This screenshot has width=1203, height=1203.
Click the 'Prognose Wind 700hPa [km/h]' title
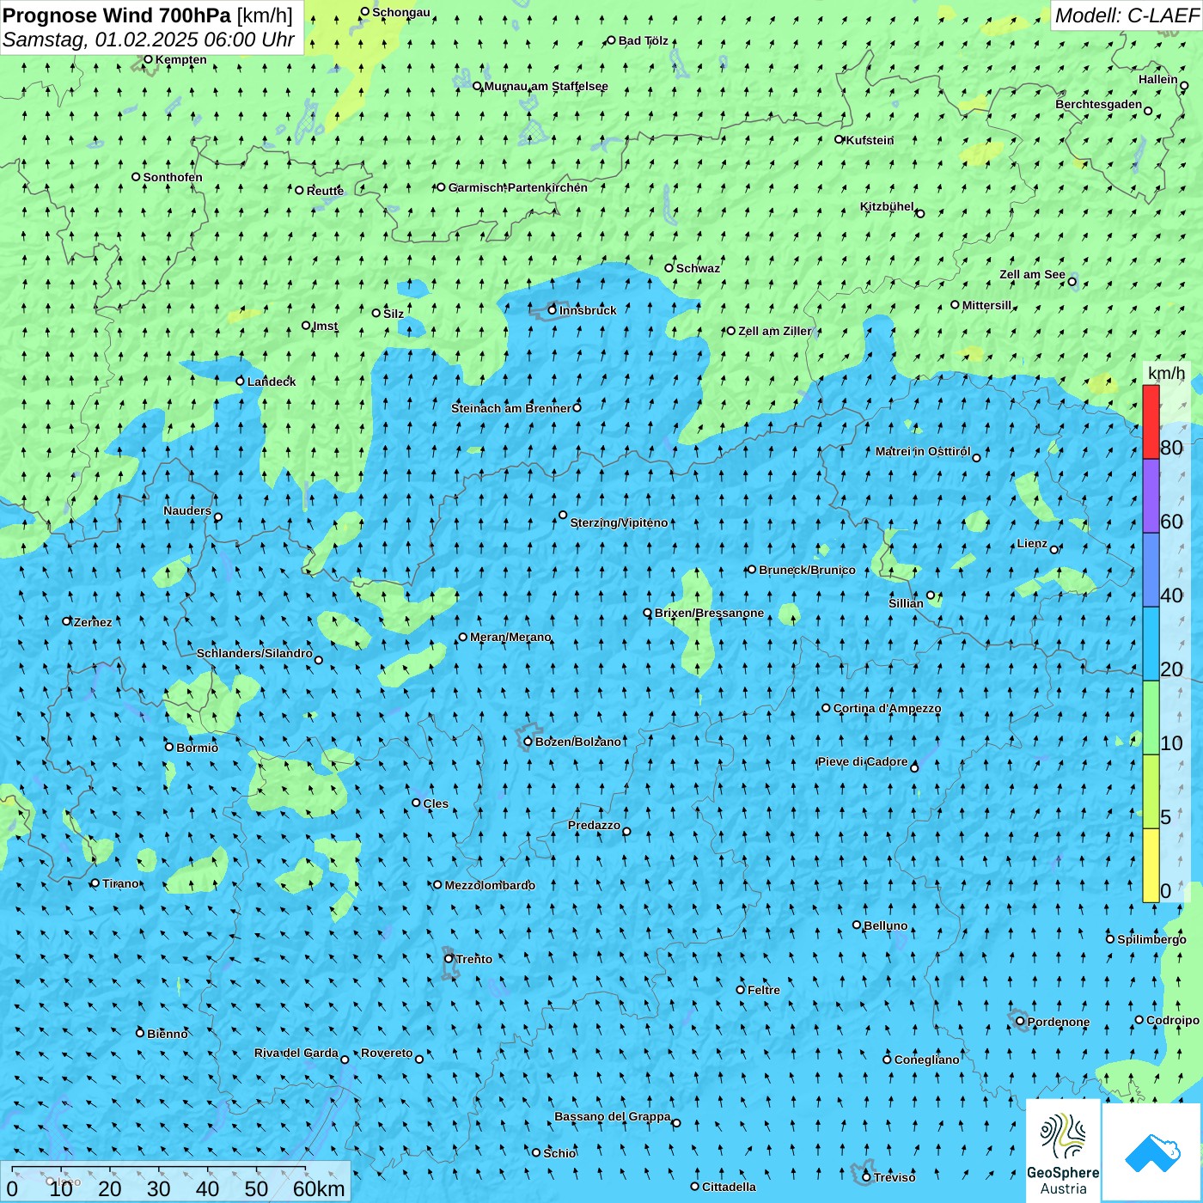[148, 15]
